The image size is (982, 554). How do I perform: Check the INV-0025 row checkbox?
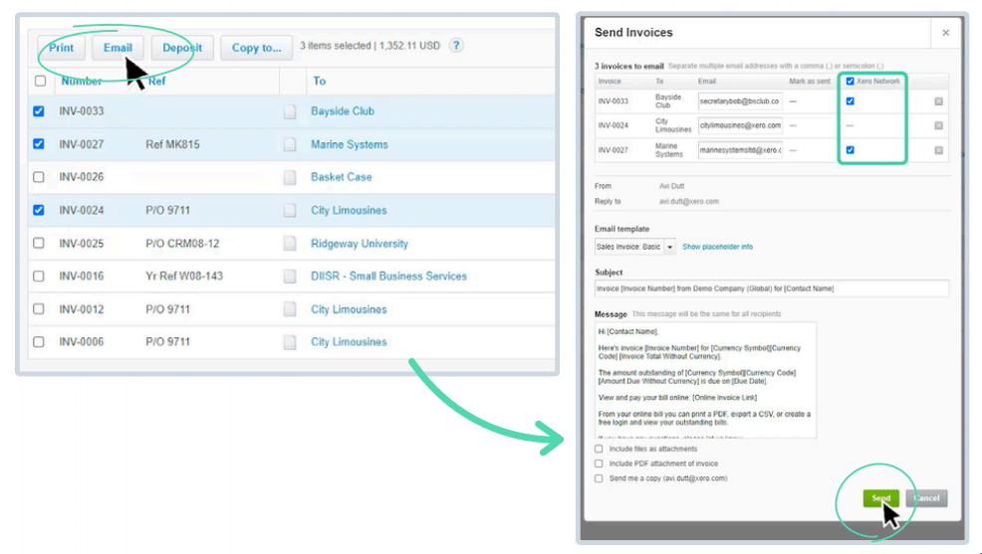[x=39, y=244]
